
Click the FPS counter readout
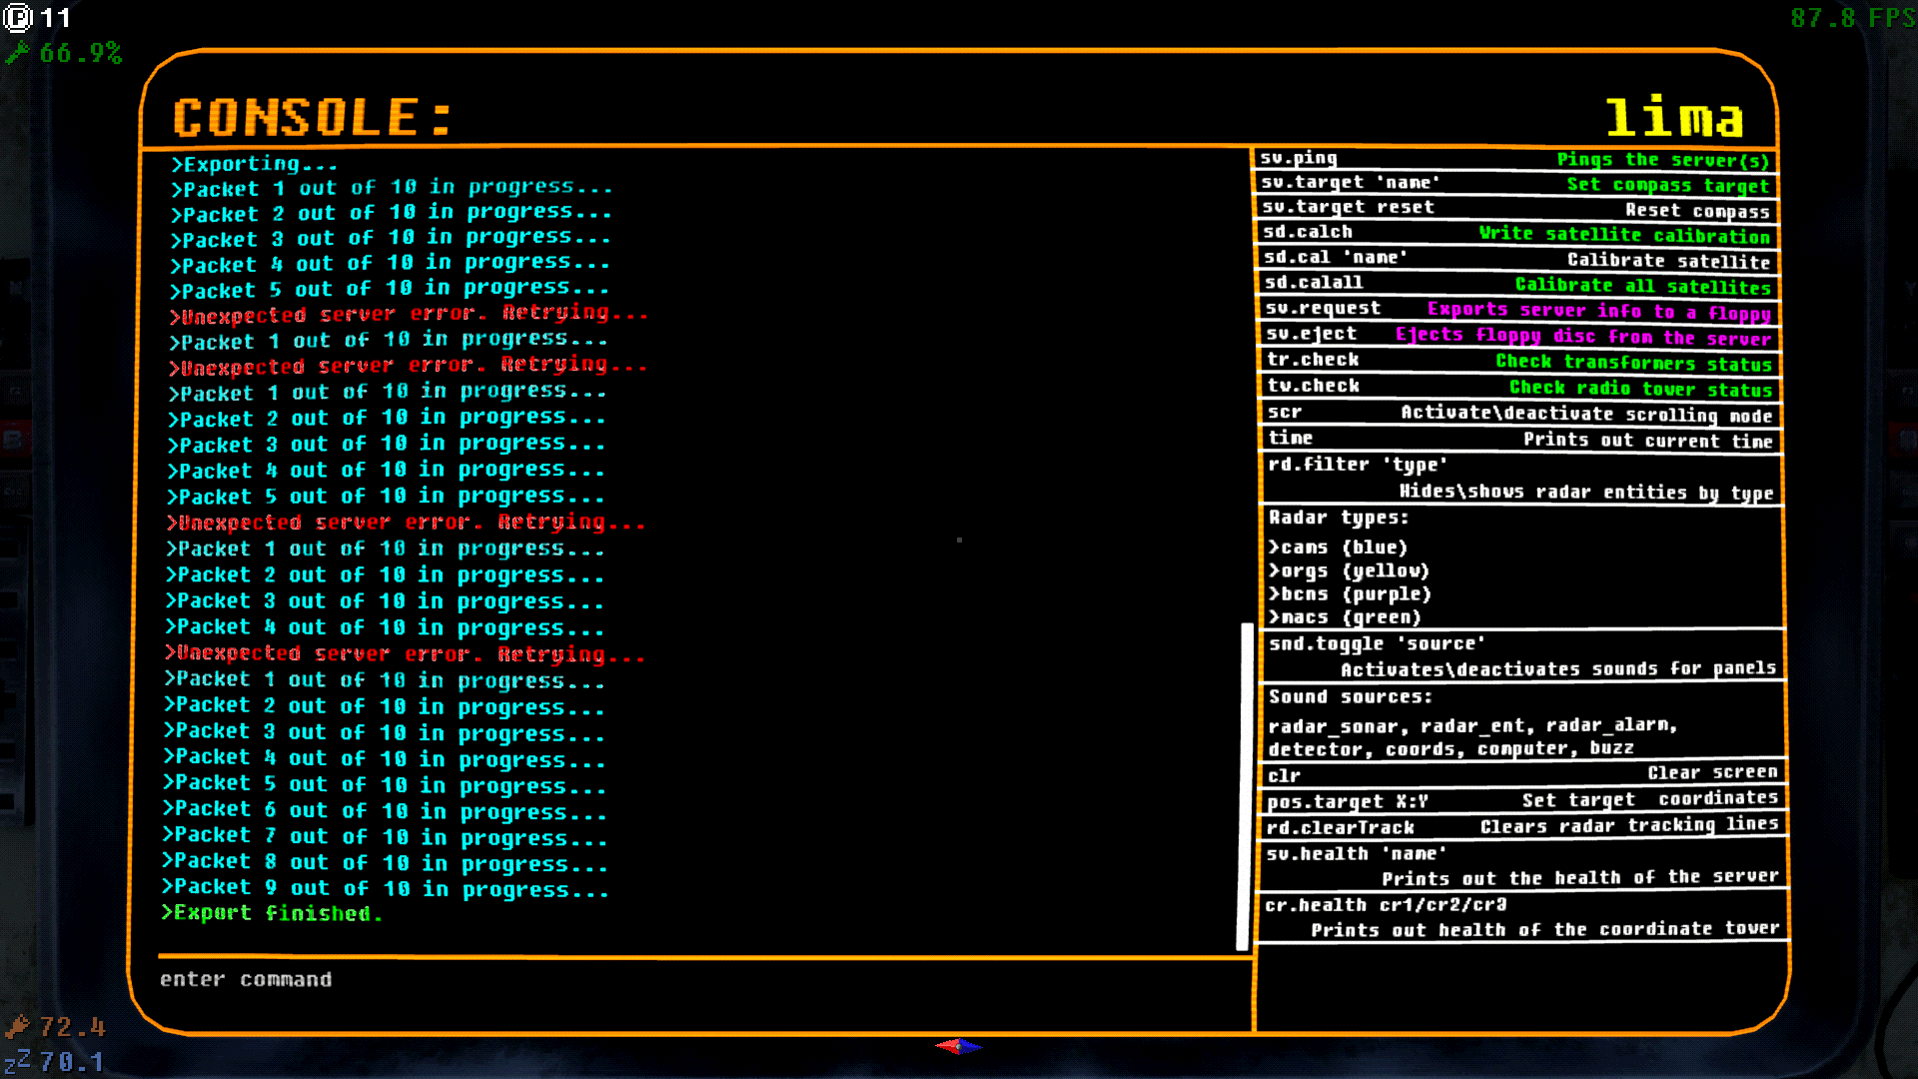click(1851, 18)
